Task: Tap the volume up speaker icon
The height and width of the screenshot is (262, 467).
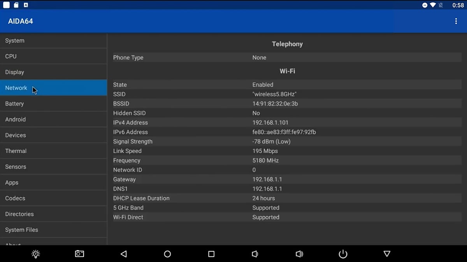Action: click(x=299, y=254)
